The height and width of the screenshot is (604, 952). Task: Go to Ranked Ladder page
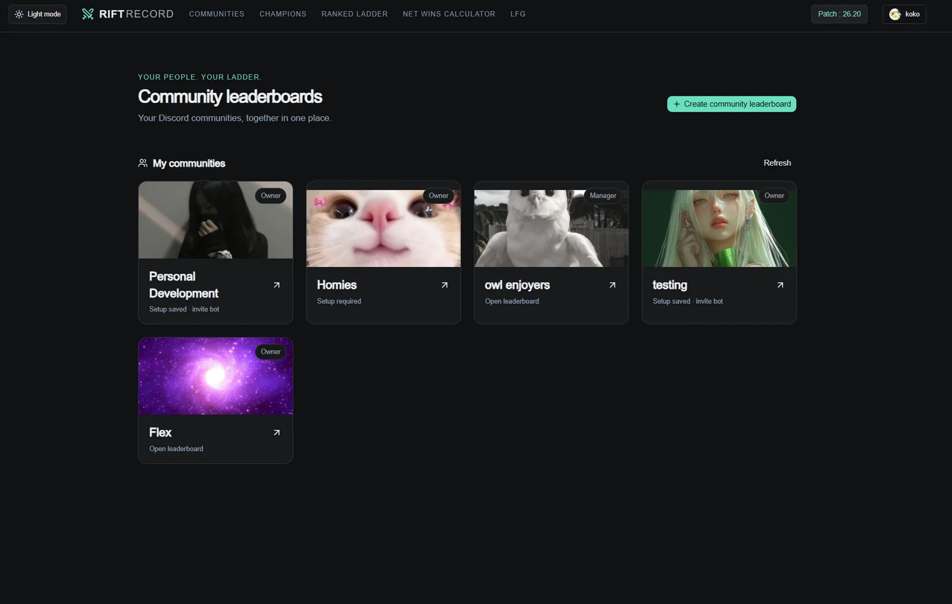coord(355,14)
